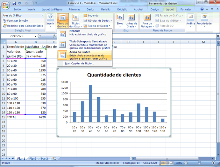Expand the Rótulos de Dados dropdown
Screen dimensions: 220x167
coord(98,20)
